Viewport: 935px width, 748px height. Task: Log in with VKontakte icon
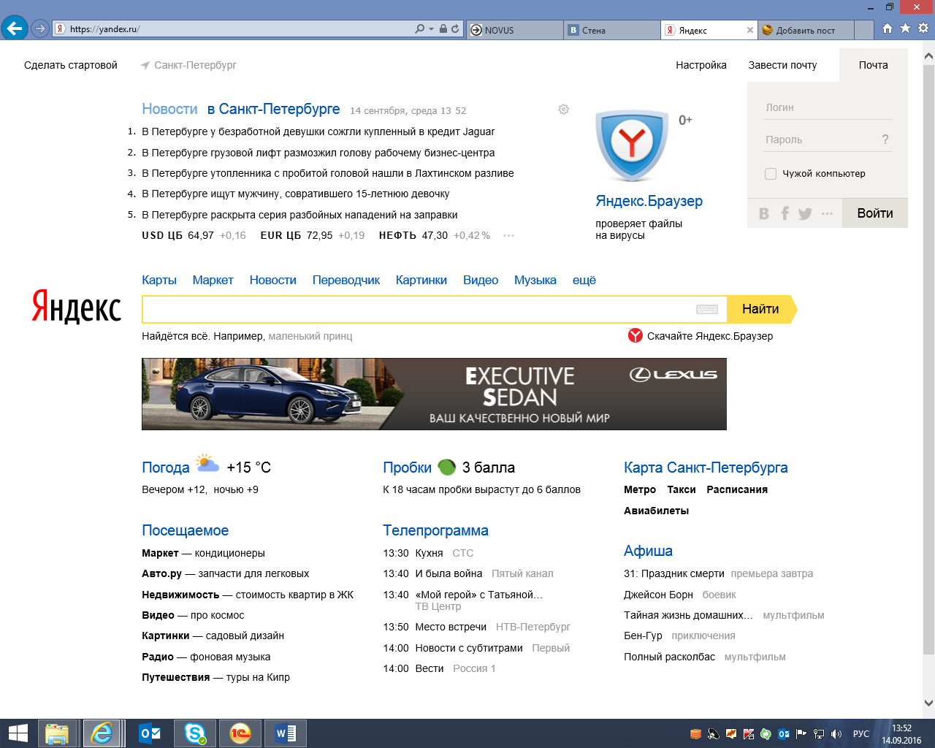pos(764,213)
